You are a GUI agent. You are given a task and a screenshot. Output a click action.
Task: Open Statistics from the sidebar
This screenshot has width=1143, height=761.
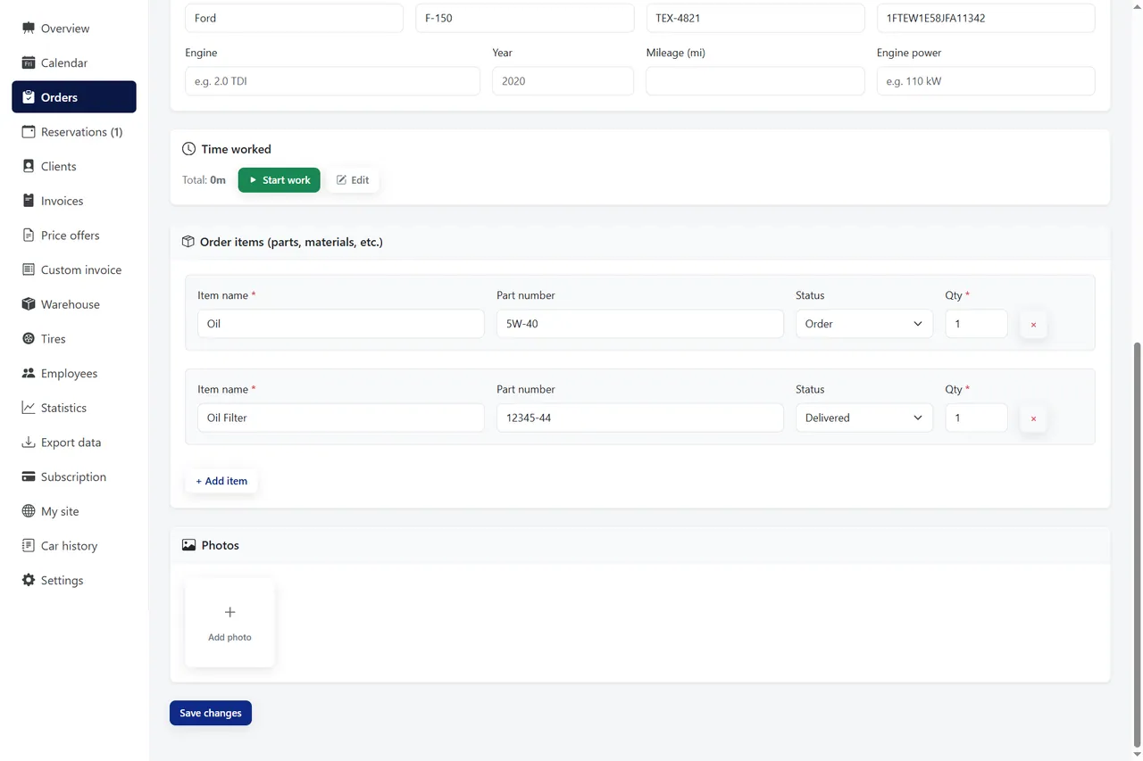coord(74,408)
